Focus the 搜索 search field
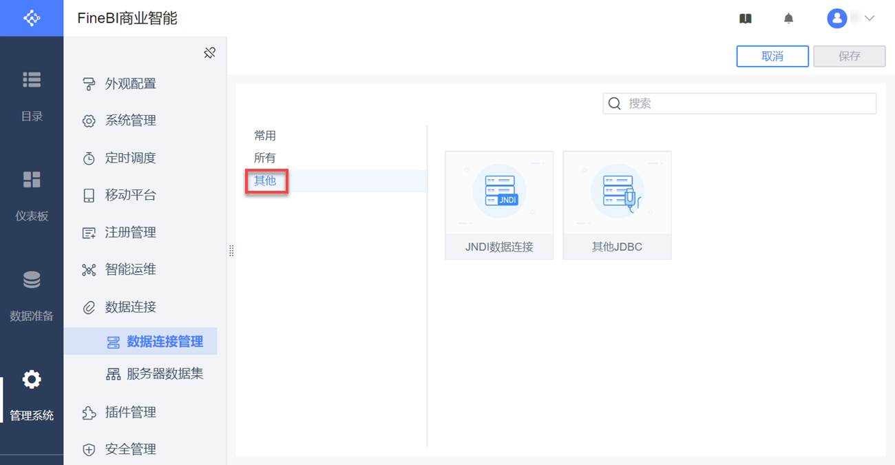This screenshot has height=465, width=895. point(739,103)
